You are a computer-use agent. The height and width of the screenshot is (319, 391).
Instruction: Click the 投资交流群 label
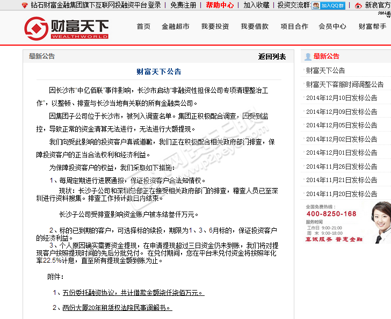pyautogui.click(x=294, y=5)
